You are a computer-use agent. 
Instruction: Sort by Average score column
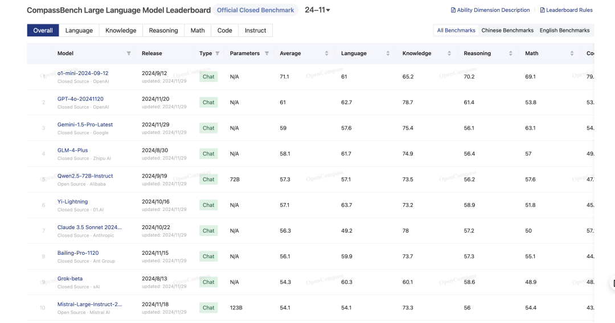[326, 53]
